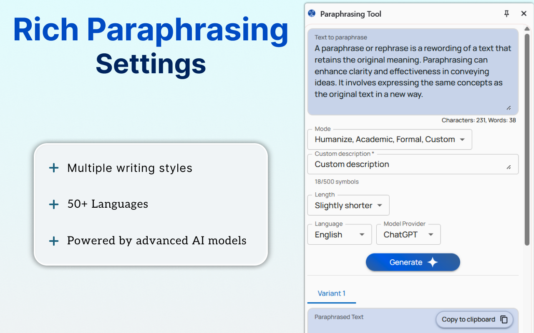The width and height of the screenshot is (534, 333).
Task: Click the Length dropdown chevron
Action: point(380,205)
